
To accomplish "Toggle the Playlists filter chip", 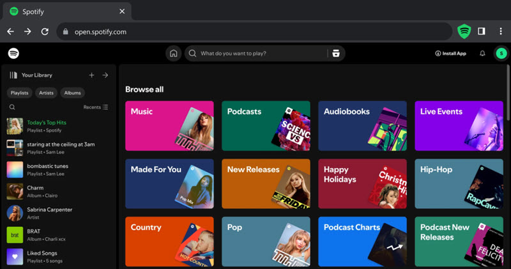I will (x=19, y=93).
